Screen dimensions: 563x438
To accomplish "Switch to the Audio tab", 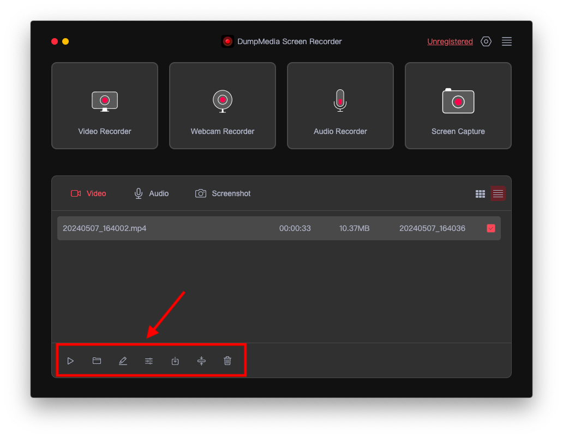I will click(151, 193).
